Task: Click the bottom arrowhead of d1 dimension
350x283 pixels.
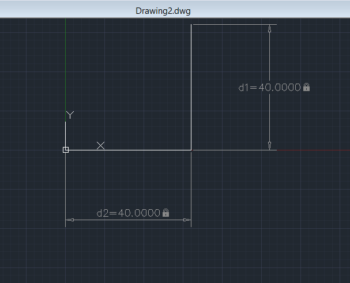Action: coord(269,145)
